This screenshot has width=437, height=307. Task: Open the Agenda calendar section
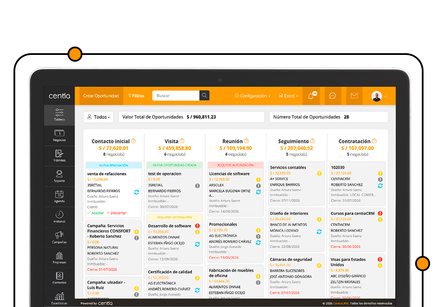pos(59,196)
